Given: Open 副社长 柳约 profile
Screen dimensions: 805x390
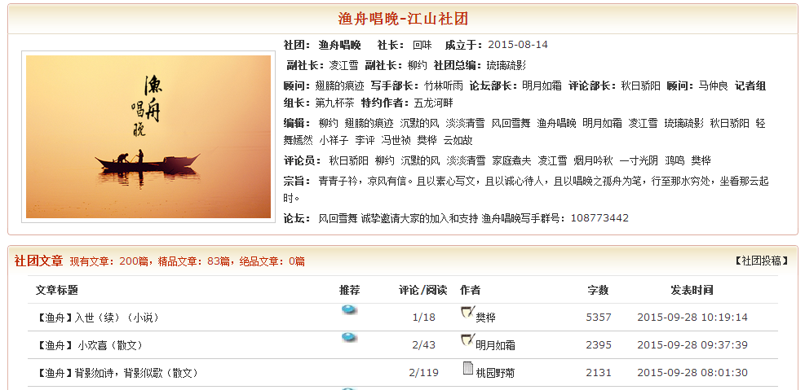Looking at the screenshot, I should coord(417,66).
